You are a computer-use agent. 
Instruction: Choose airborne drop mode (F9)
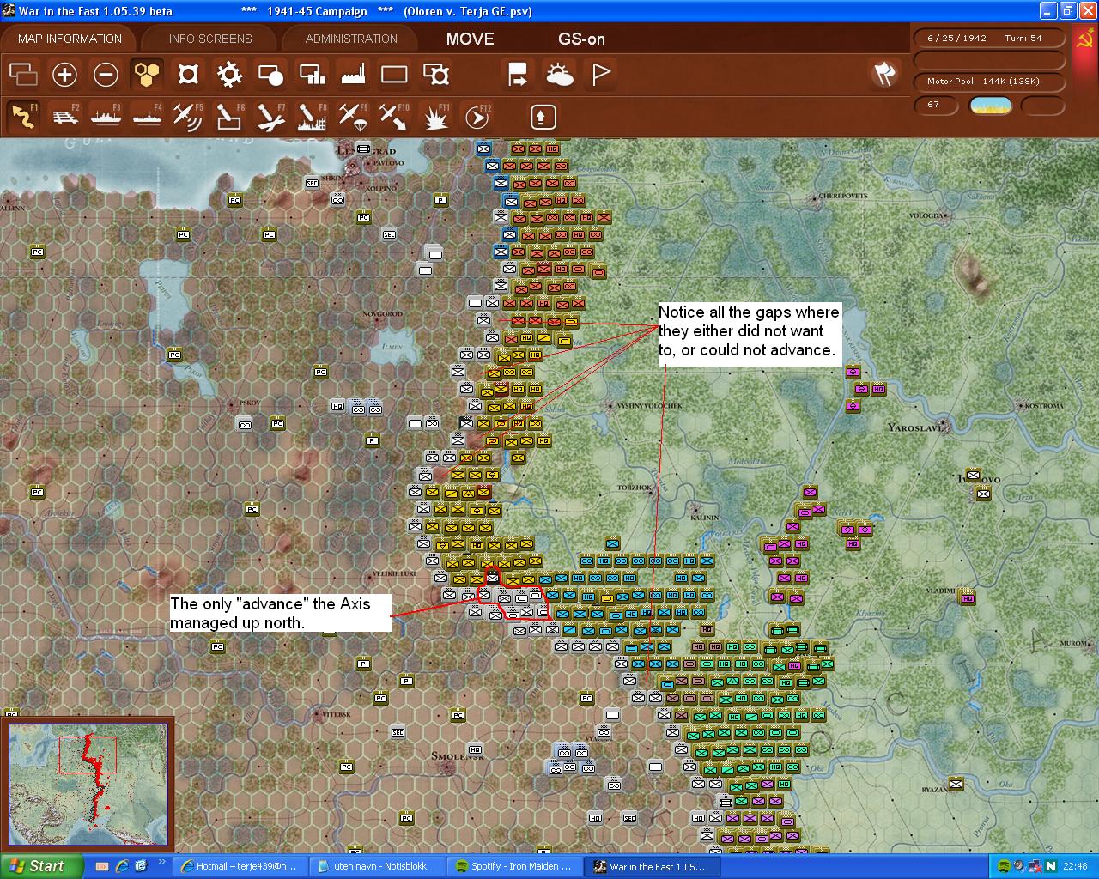tap(352, 116)
